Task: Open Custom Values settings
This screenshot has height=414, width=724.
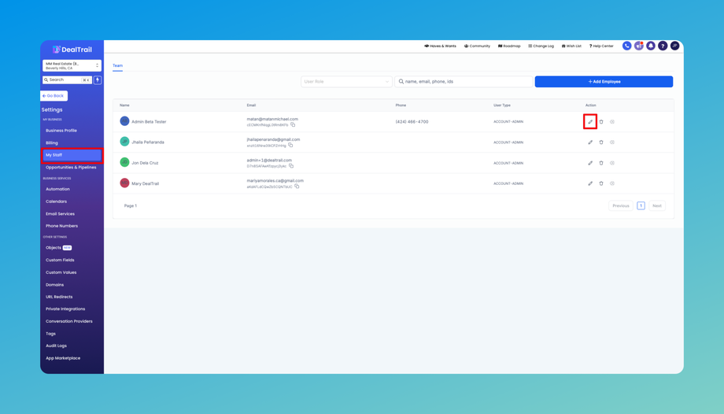Action: tap(61, 272)
